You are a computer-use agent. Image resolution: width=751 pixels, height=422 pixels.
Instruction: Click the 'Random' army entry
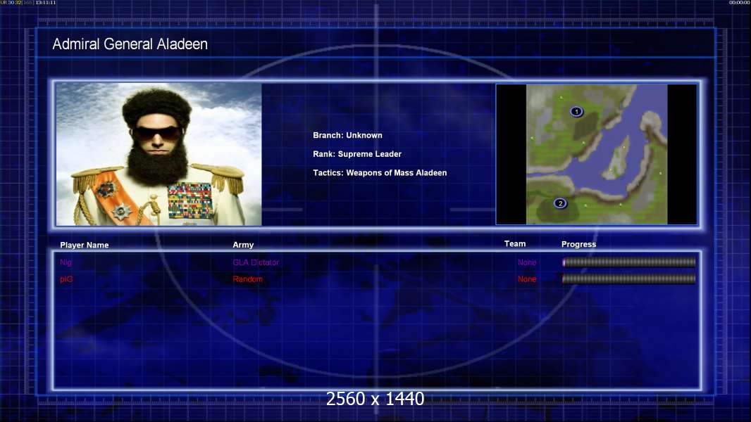coord(247,279)
